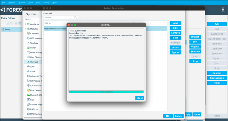Open the Tools menu

click(x=30, y=3)
